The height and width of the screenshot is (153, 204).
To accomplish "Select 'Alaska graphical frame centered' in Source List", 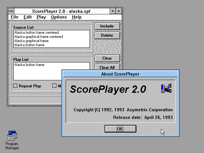I will 52,37.
